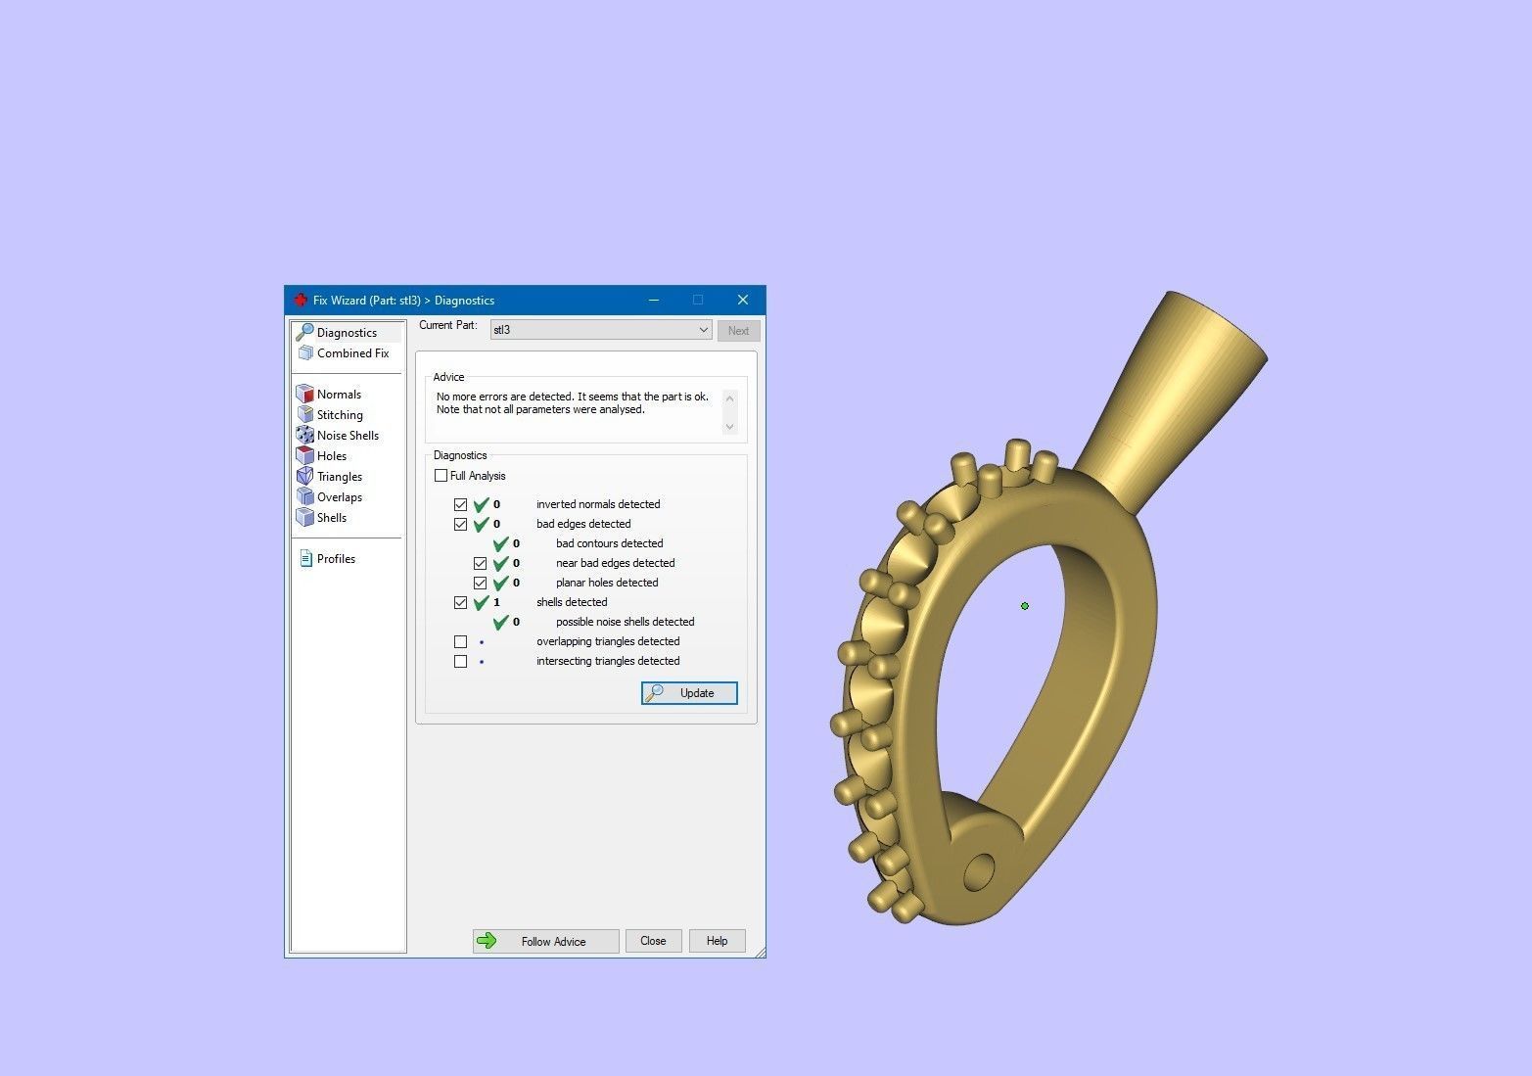Click the Advice message text
Viewport: 1532px width, 1076px height.
tap(573, 403)
